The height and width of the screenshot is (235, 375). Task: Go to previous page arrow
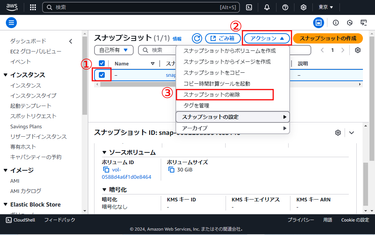(x=322, y=50)
